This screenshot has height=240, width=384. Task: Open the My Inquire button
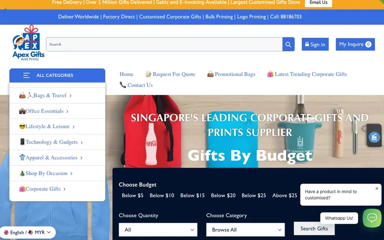tap(355, 44)
